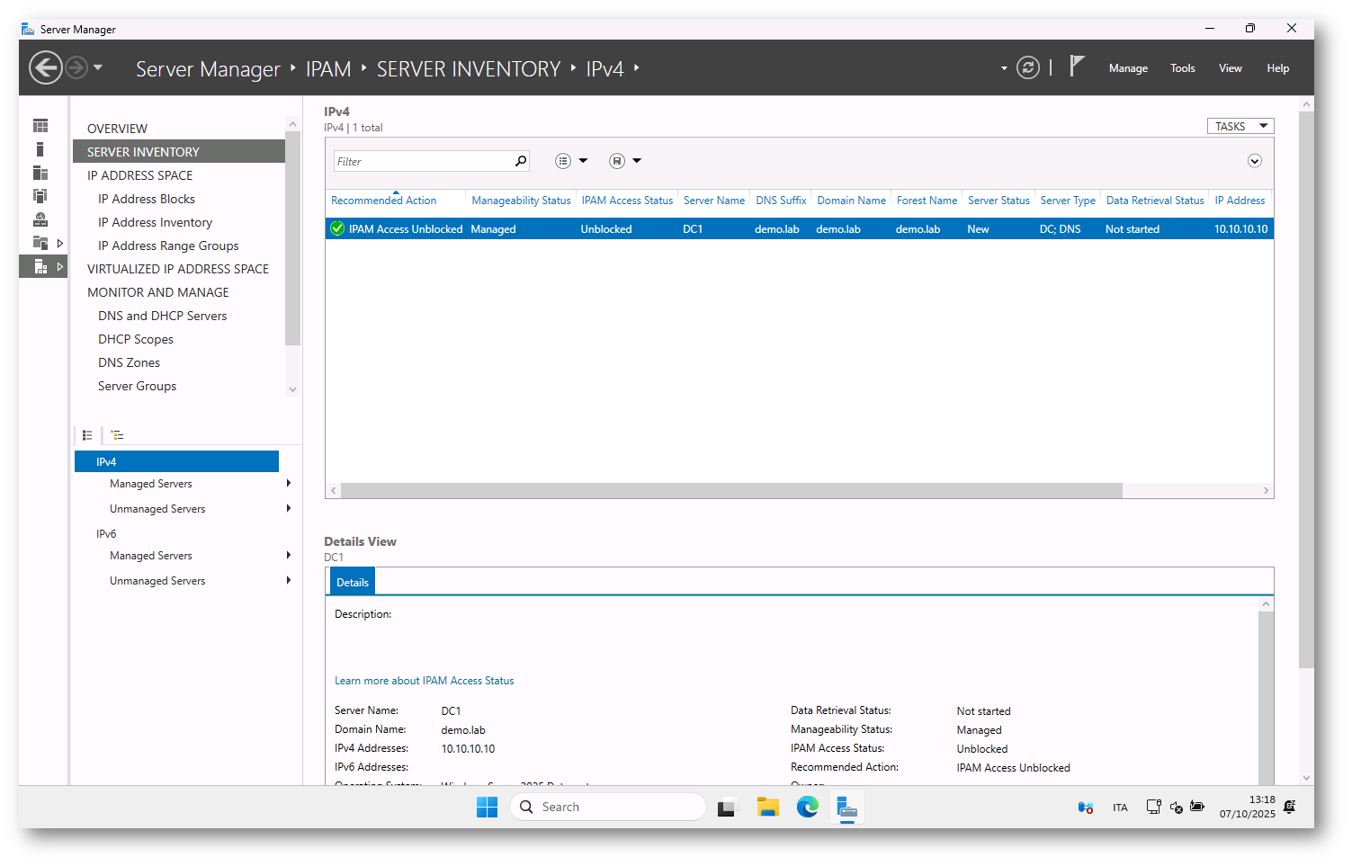This screenshot has height=866, width=1352.
Task: Switch to list view in navigation pane
Action: (87, 435)
